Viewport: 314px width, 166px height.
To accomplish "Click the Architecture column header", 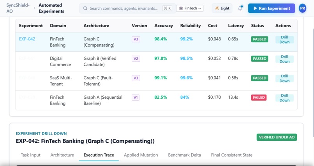I will coord(96,26).
